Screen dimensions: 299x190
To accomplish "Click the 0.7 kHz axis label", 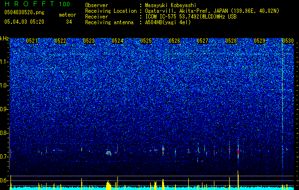I will [x=4, y=157].
